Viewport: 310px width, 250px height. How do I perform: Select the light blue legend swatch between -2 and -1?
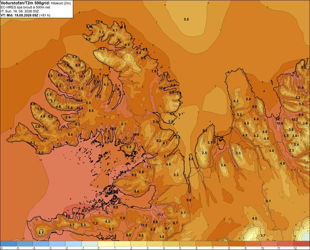tap(73, 243)
